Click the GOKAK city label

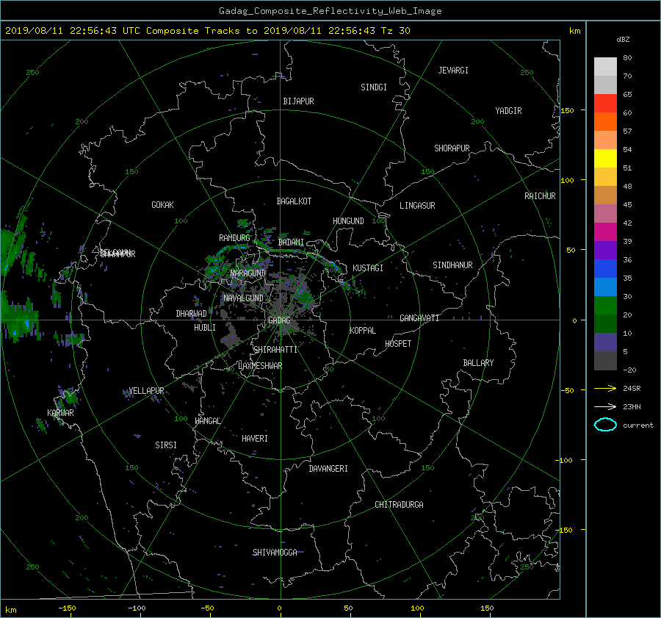[163, 204]
